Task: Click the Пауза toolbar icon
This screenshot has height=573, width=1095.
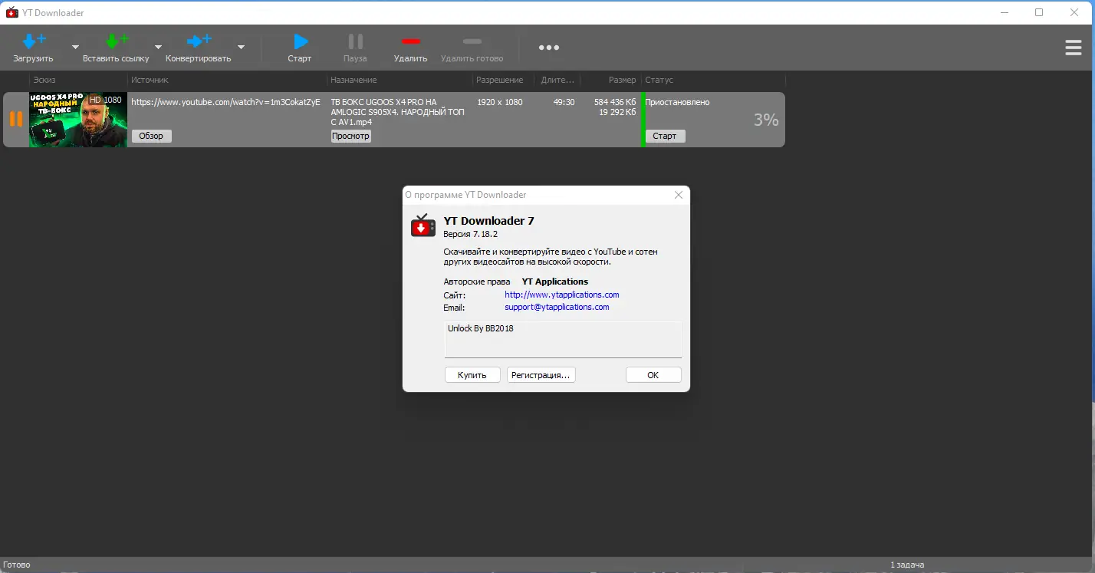Action: pos(355,41)
